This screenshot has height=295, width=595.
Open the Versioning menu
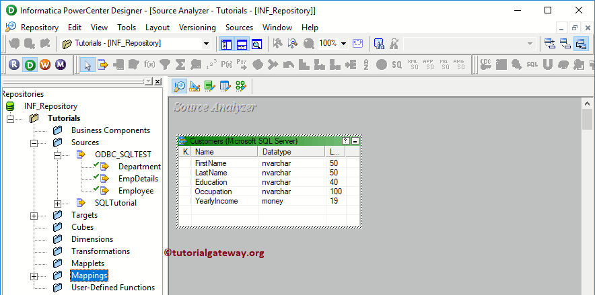click(197, 28)
